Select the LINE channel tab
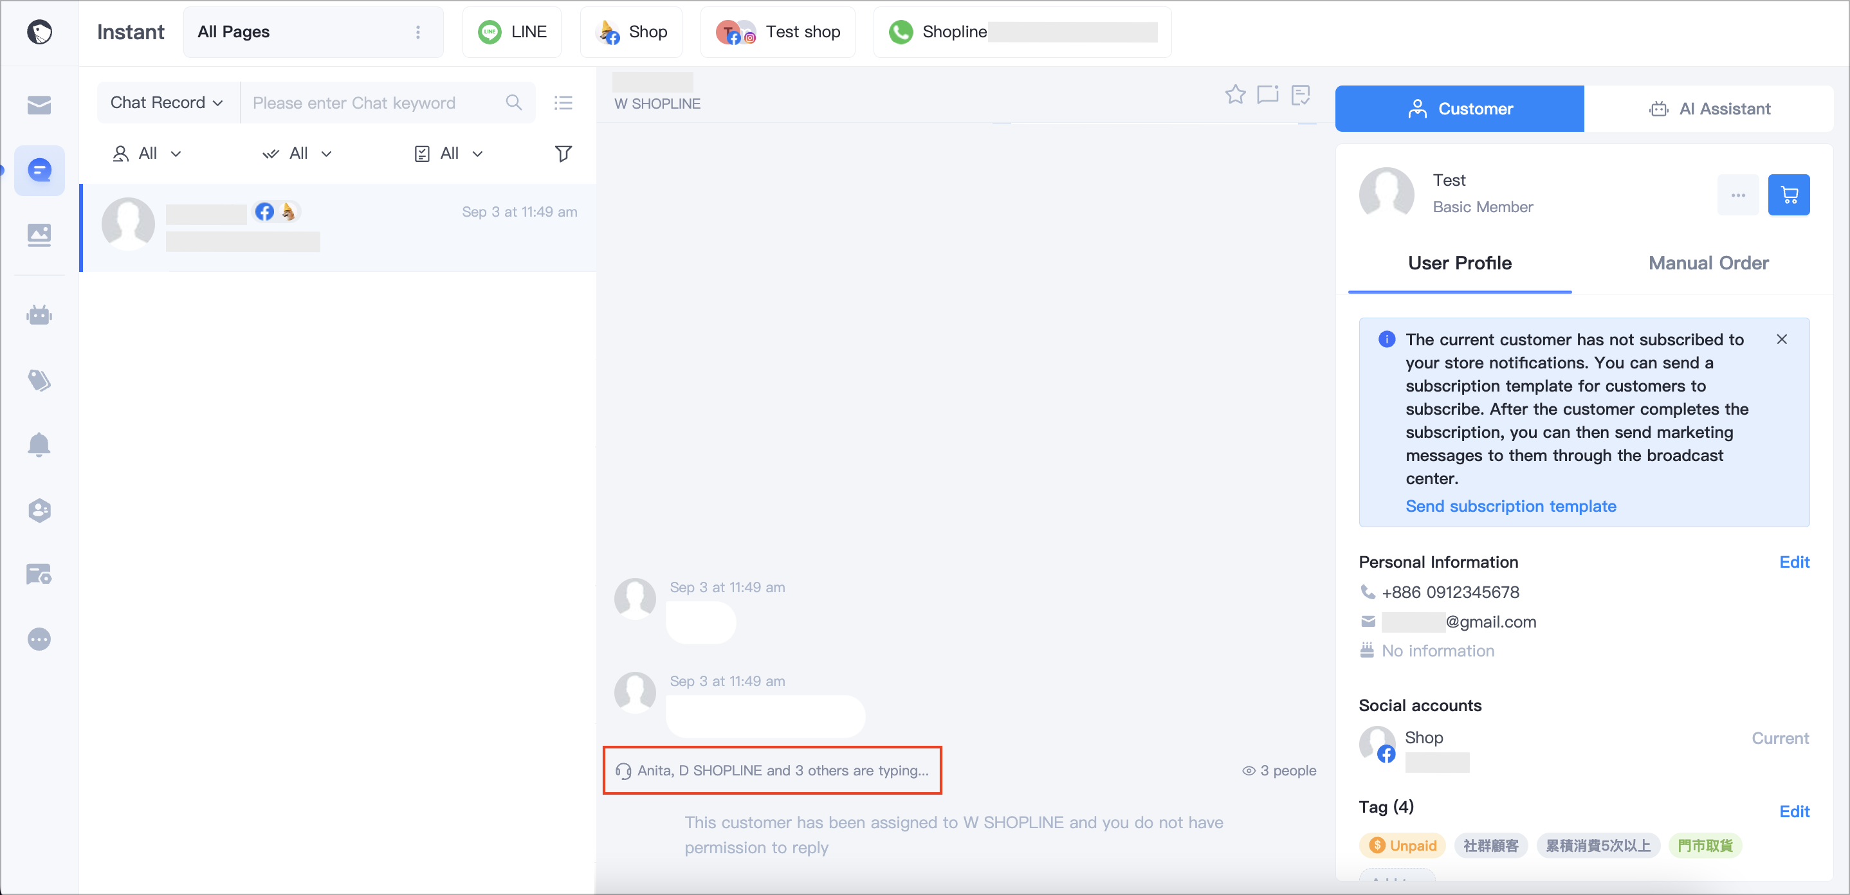 click(512, 32)
